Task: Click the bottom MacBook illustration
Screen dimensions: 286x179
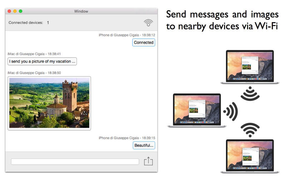Action: [x=250, y=156]
